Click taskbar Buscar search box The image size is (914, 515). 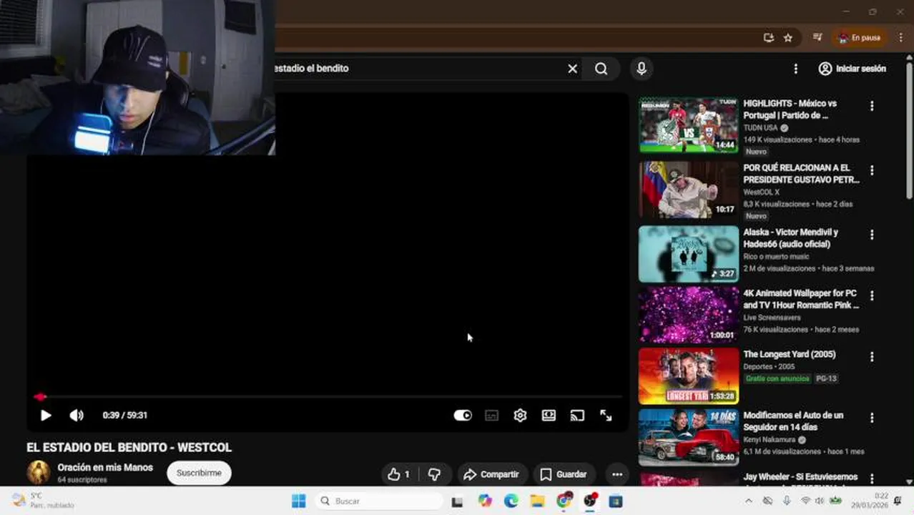(378, 501)
